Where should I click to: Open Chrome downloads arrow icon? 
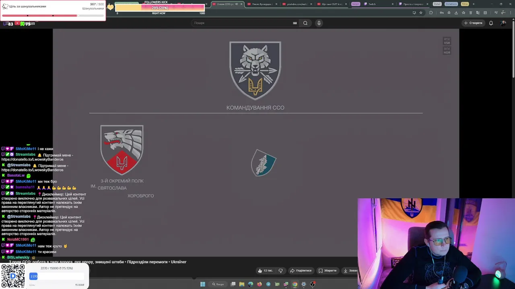[x=456, y=12]
